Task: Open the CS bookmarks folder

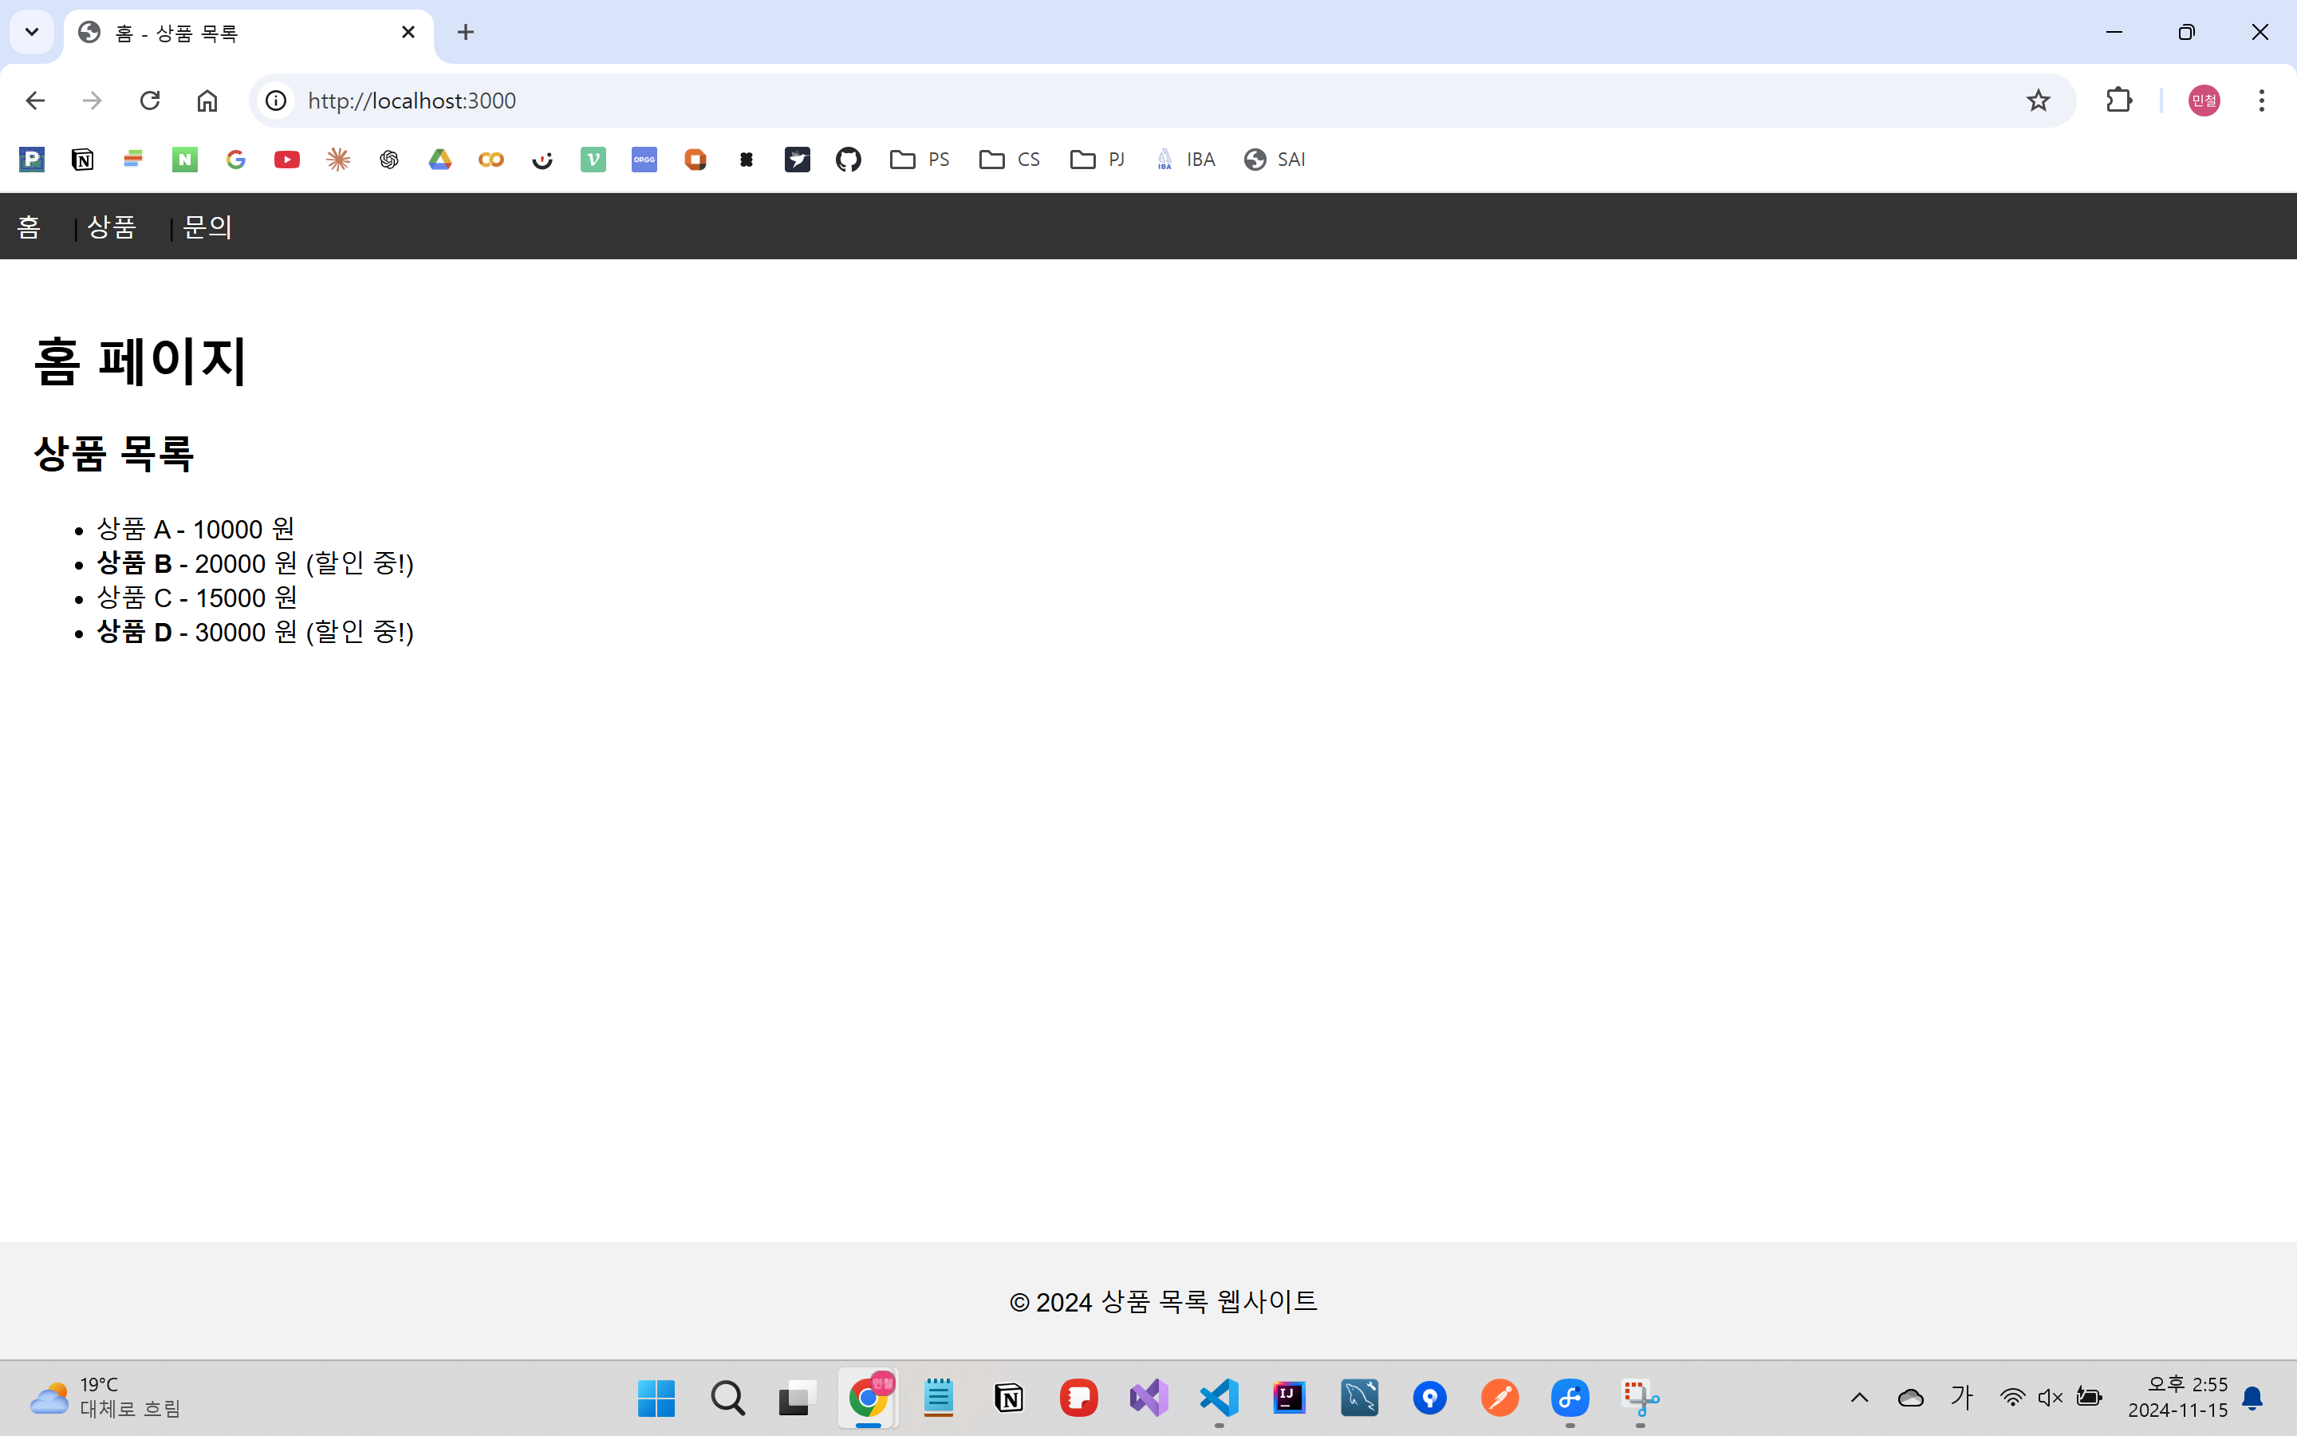Action: pyautogui.click(x=1009, y=160)
